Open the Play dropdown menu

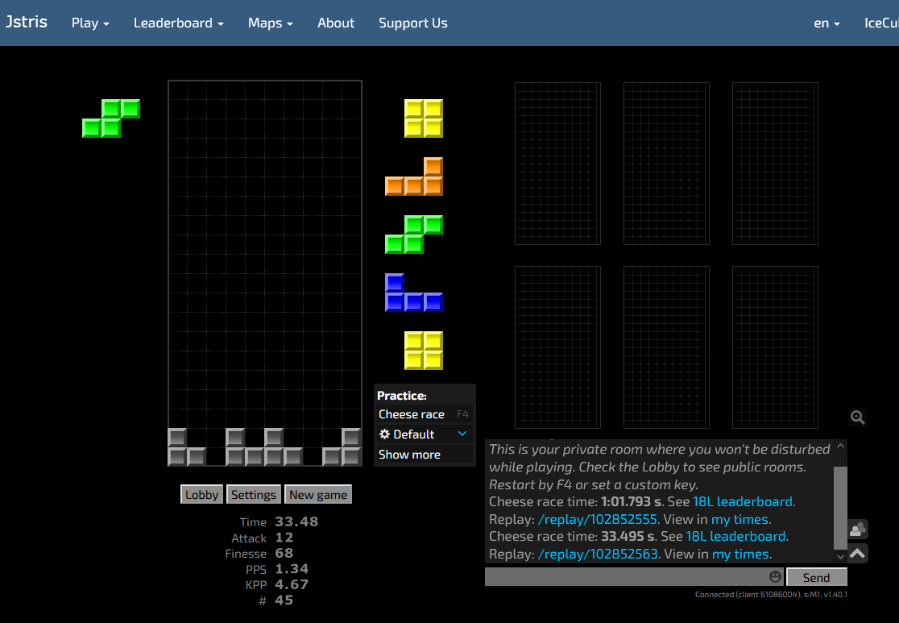click(90, 23)
